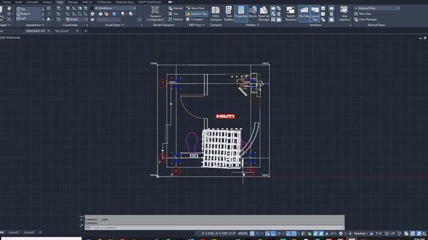Click the coordinates readout in status bar
This screenshot has width=428, height=240.
(x=219, y=233)
